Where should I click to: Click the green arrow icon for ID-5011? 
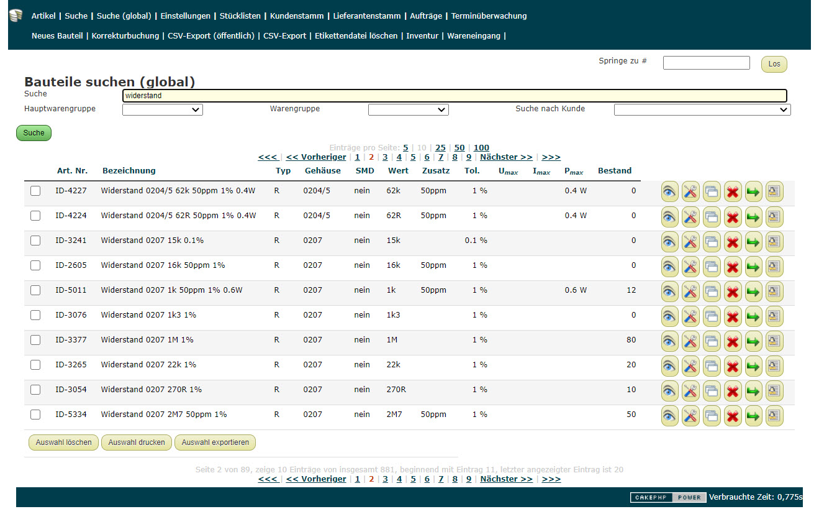pos(754,291)
